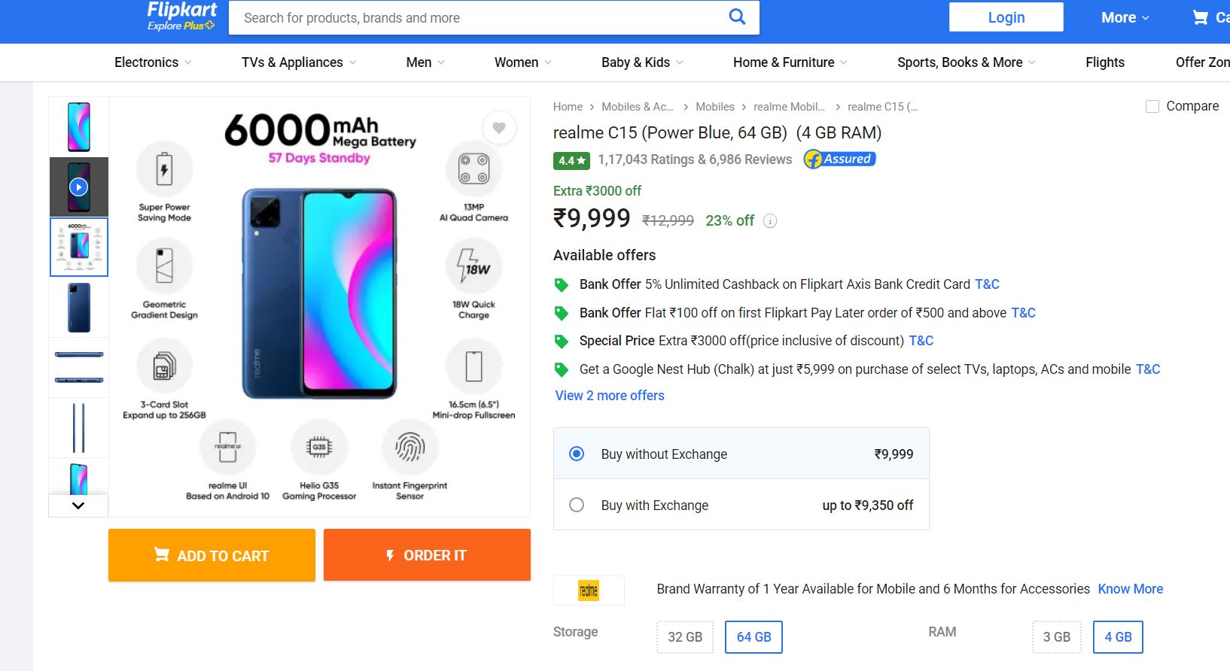Expand the TVs & Appliances menu
Image resolution: width=1230 pixels, height=671 pixels.
pos(298,62)
